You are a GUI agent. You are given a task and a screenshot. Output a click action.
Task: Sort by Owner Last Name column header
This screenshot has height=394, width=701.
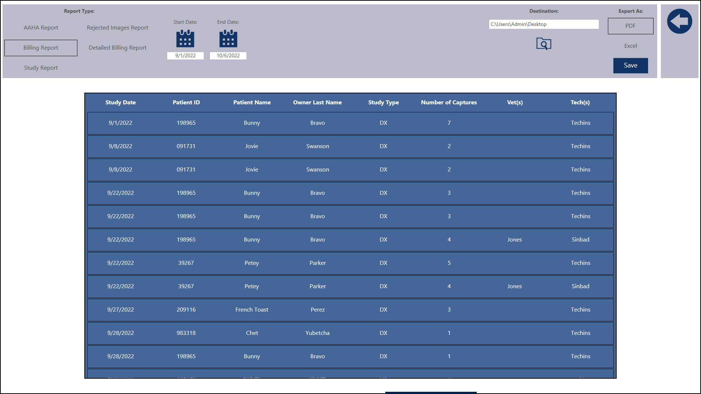(x=318, y=103)
